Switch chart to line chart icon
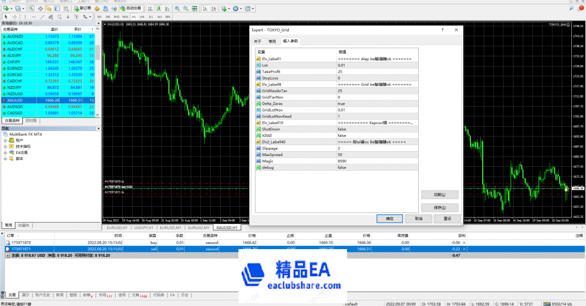The image size is (586, 306). pyautogui.click(x=167, y=8)
